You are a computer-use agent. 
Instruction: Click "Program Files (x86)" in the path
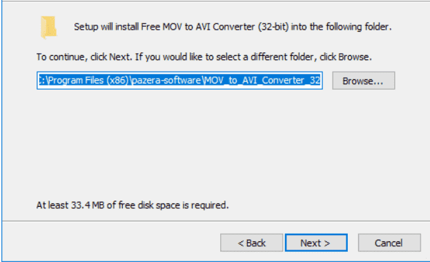[x=88, y=80]
